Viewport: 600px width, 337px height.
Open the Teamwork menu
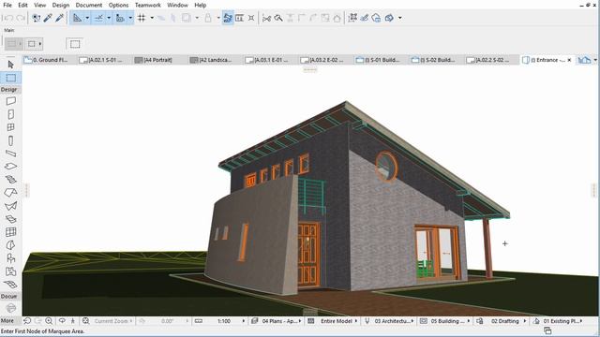click(x=148, y=5)
